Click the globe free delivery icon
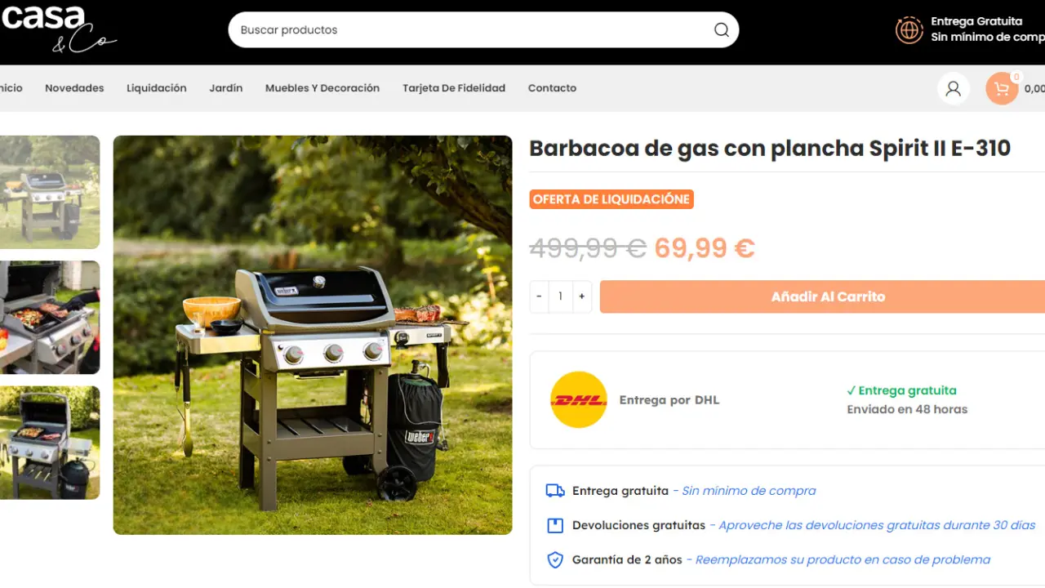1045x588 pixels. click(x=909, y=30)
